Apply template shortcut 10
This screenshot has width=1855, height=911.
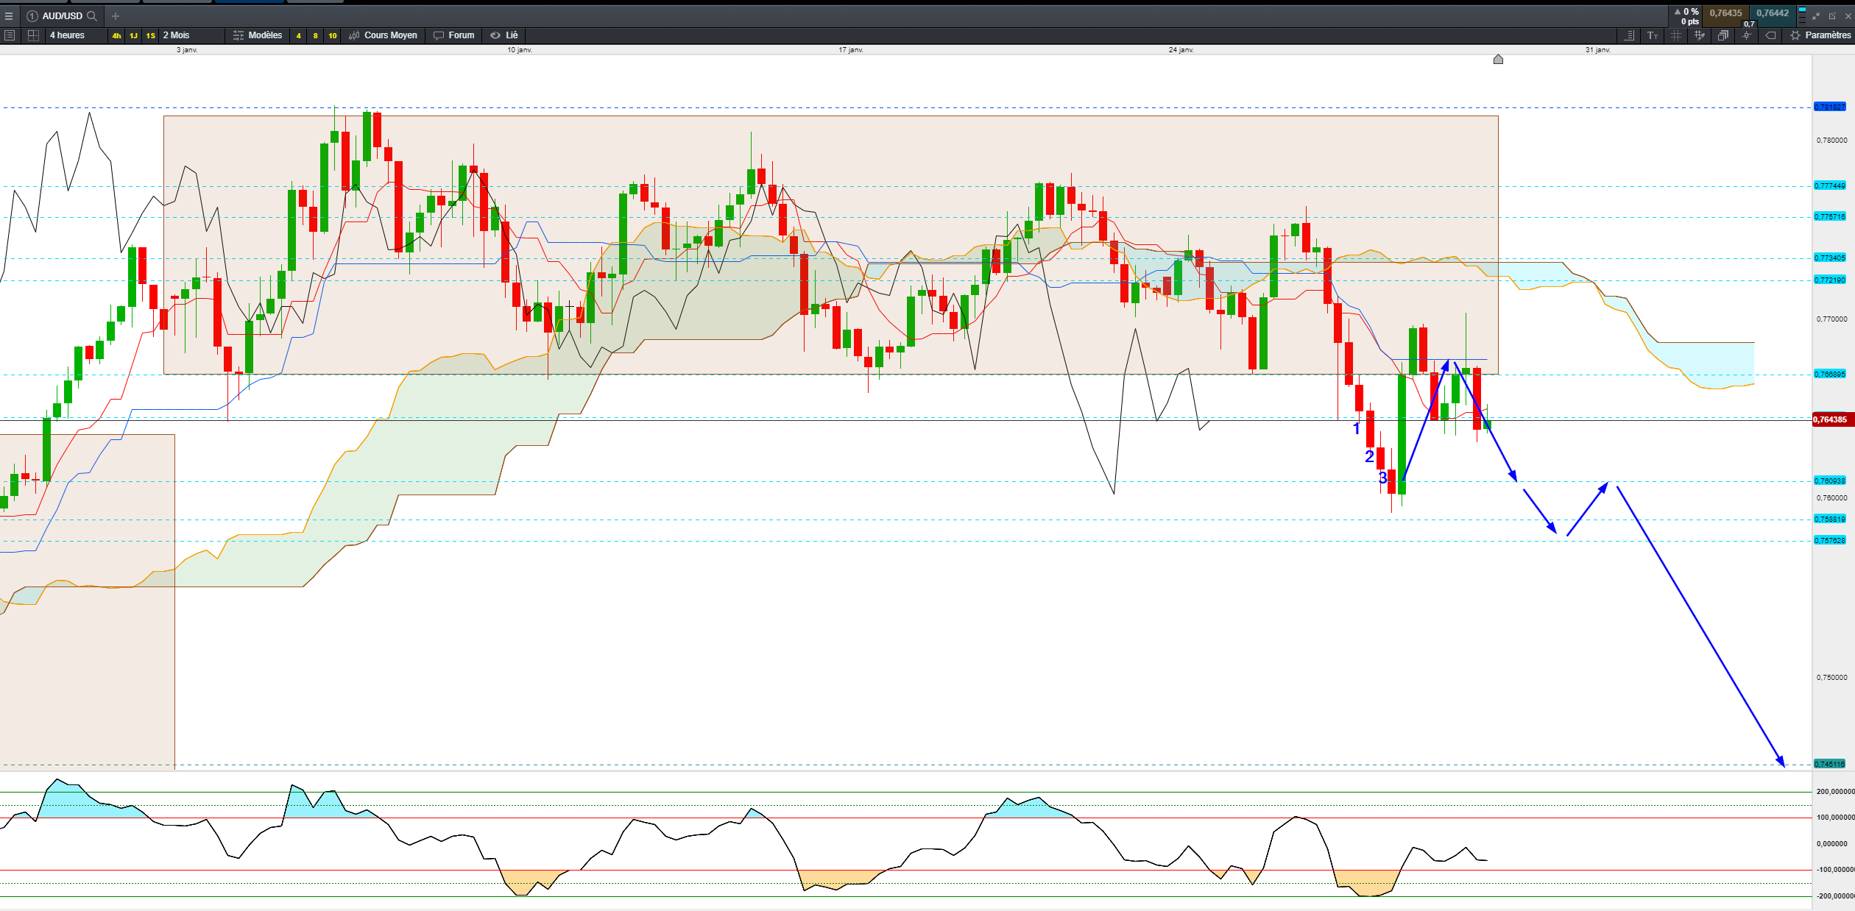point(333,35)
